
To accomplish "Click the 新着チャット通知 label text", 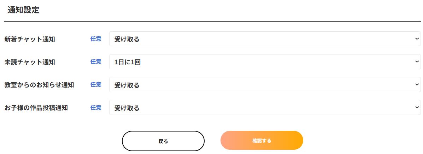I will pos(30,39).
